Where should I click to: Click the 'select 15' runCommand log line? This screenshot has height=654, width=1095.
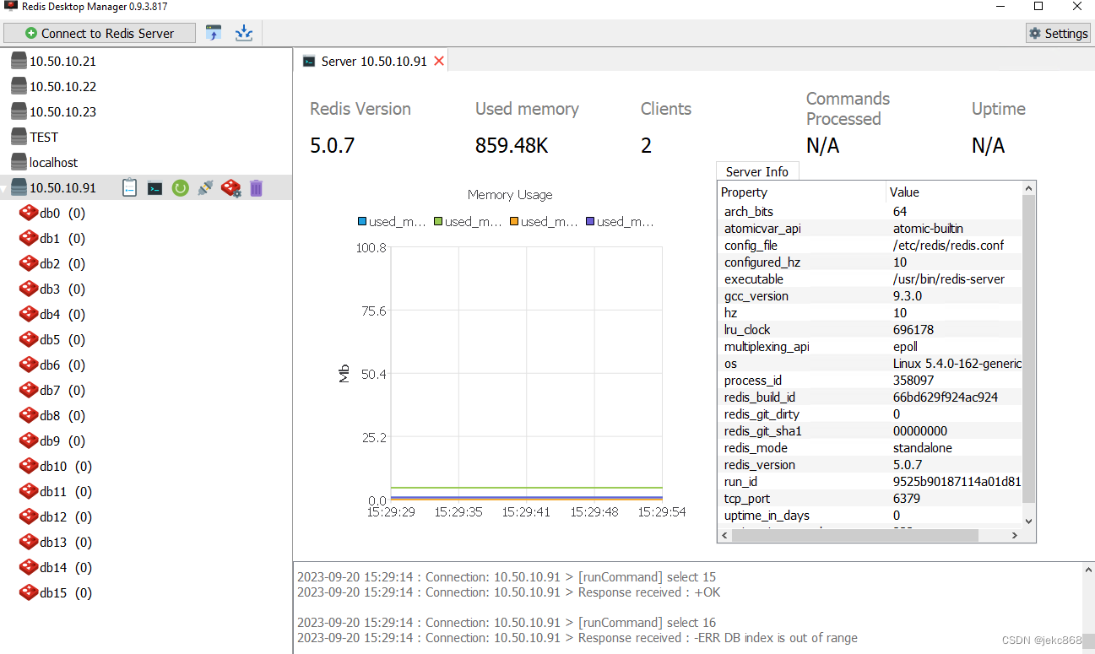pos(507,577)
